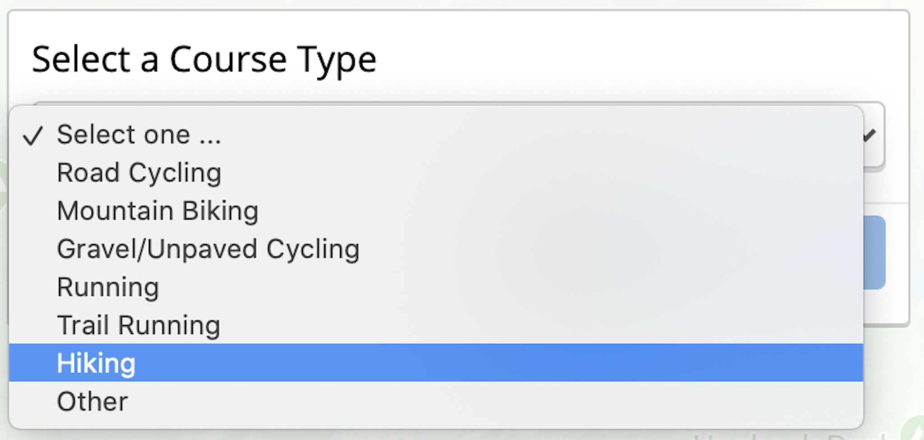The image size is (924, 440).
Task: Click the currently checked Select one entry
Action: [x=140, y=134]
